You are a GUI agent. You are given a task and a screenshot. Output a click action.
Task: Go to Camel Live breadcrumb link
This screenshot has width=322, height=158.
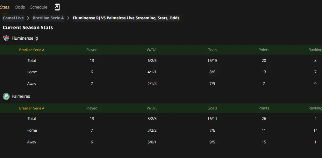click(x=13, y=18)
